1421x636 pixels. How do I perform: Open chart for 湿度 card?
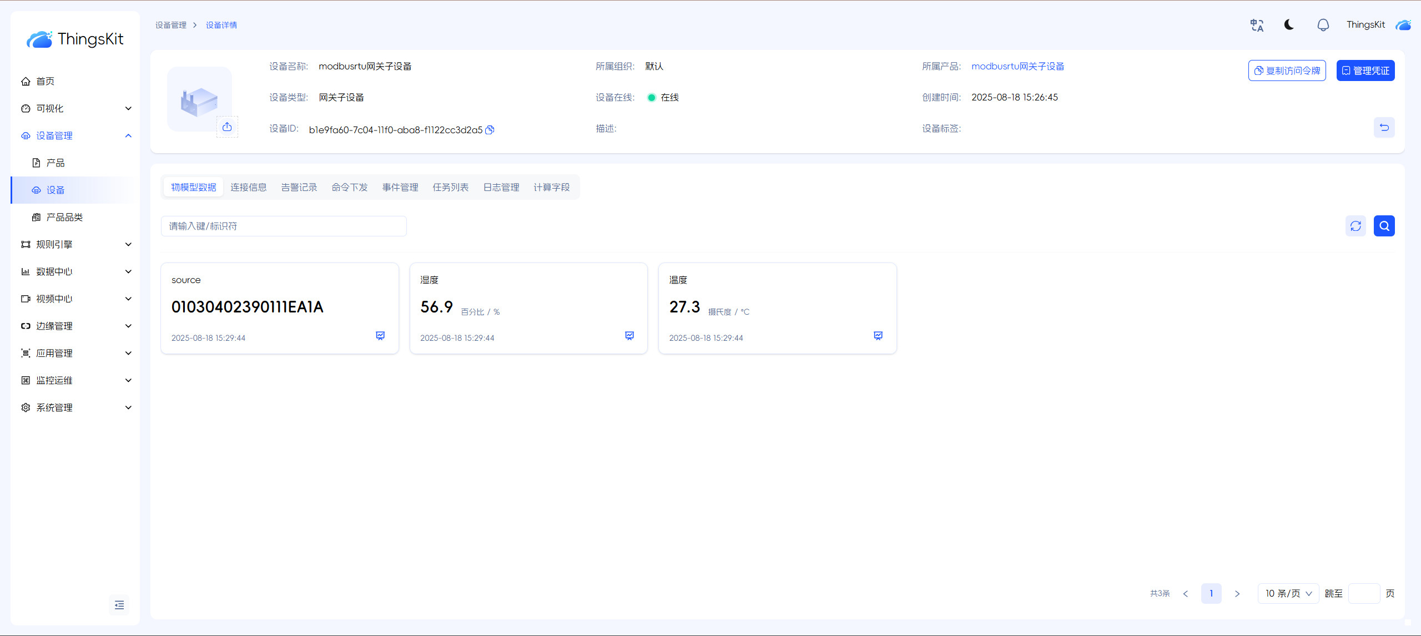pyautogui.click(x=629, y=336)
